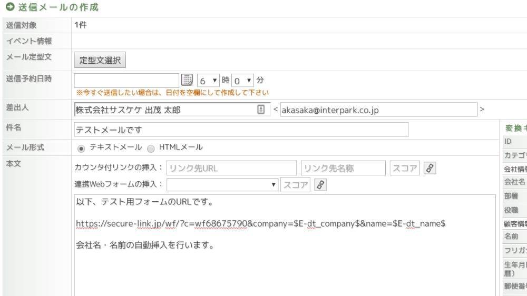Click the subject field テストメールです
Viewport: 527px width, 296px height.
(241, 130)
